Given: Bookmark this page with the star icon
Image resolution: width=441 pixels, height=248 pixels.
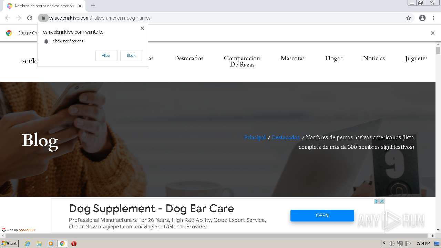Looking at the screenshot, I should [x=409, y=18].
